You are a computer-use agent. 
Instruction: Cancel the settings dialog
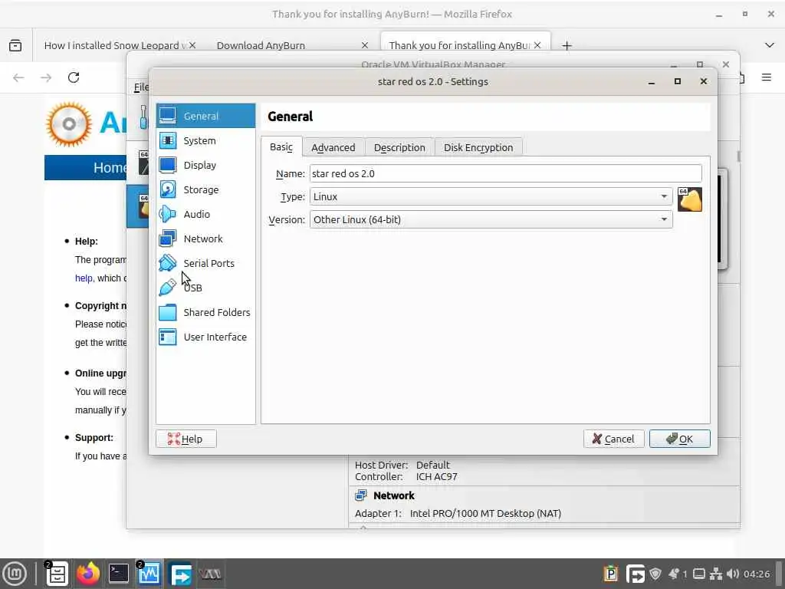tap(614, 439)
